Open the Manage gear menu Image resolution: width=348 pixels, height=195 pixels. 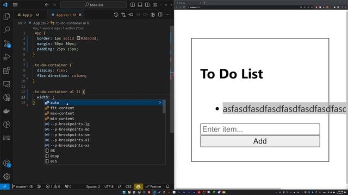coord(7,177)
